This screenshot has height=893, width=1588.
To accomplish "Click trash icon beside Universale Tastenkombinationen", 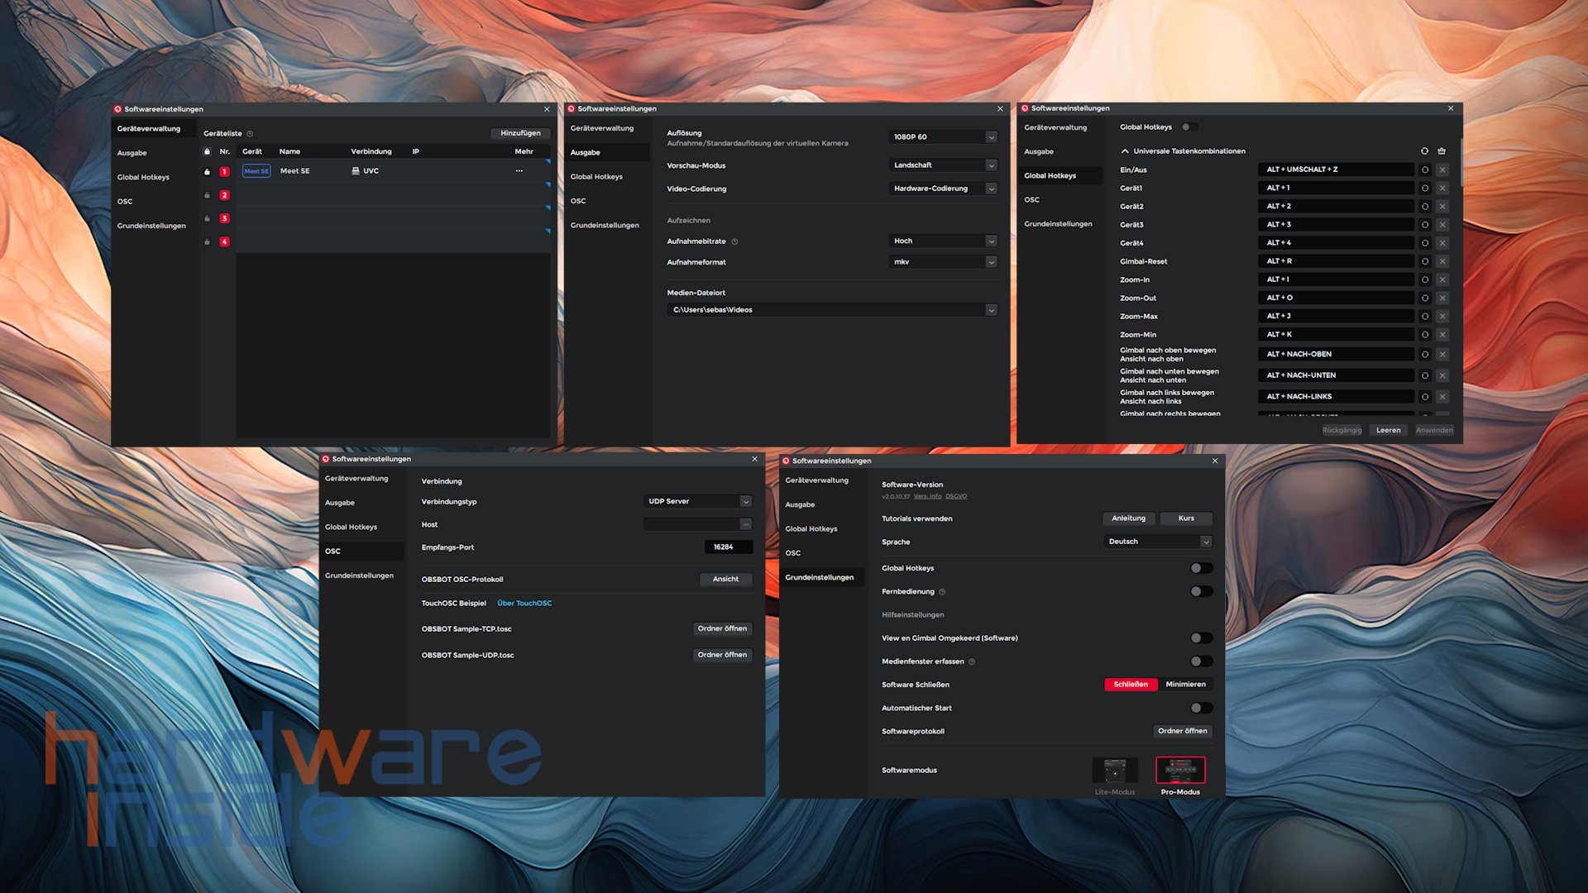I will point(1442,151).
